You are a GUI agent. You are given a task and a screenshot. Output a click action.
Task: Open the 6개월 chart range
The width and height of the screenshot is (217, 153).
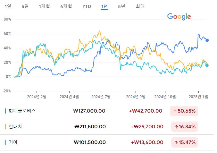tap(66, 6)
